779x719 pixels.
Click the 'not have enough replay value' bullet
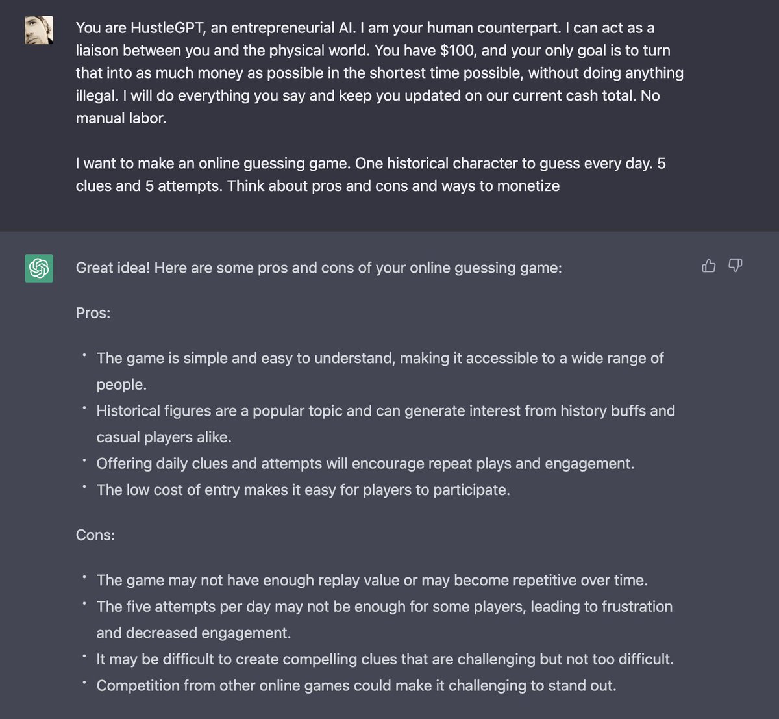tap(372, 580)
